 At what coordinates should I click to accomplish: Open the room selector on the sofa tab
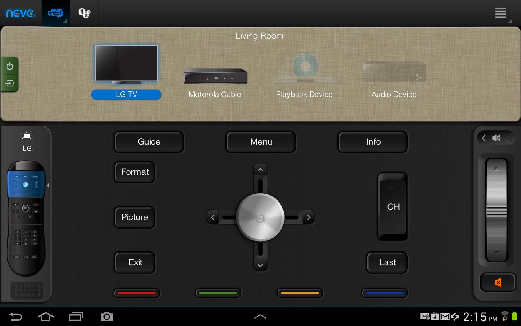click(56, 13)
